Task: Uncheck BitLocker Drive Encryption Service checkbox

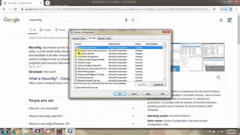Action: tap(76, 68)
